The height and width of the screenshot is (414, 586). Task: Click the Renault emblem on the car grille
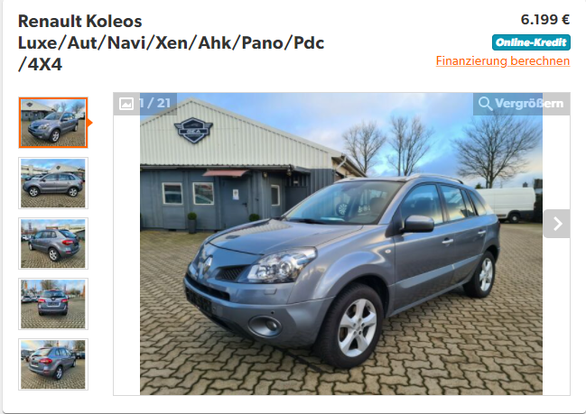[207, 264]
